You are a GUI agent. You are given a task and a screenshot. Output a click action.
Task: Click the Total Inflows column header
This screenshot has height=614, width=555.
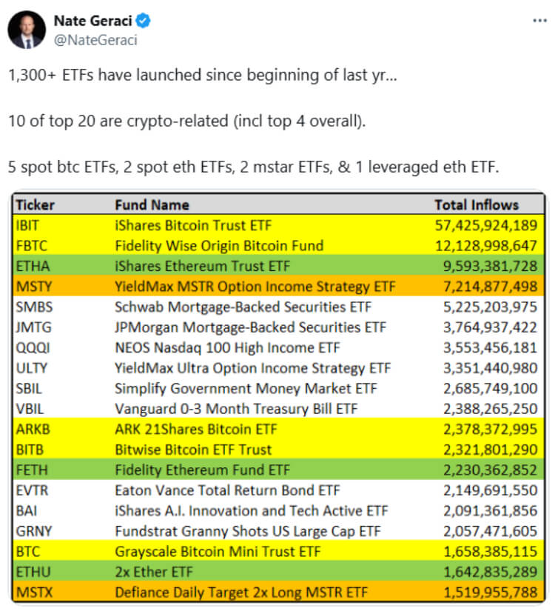[x=477, y=205]
